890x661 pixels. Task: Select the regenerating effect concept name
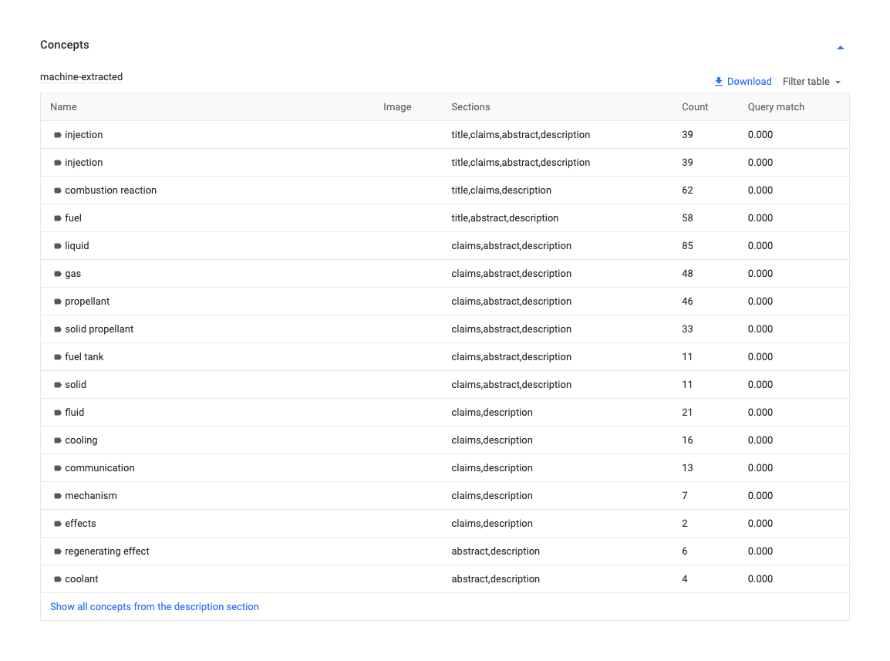click(x=107, y=551)
